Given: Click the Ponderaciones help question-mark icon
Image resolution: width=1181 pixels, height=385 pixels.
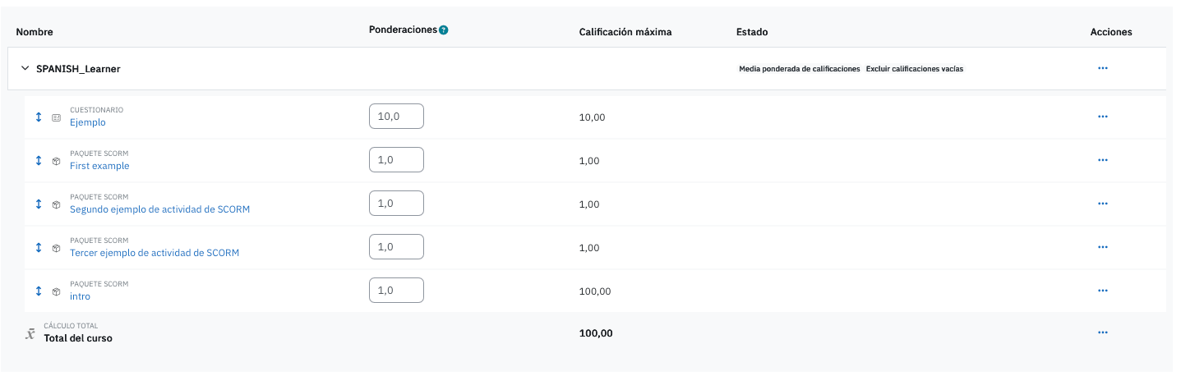Looking at the screenshot, I should [444, 30].
